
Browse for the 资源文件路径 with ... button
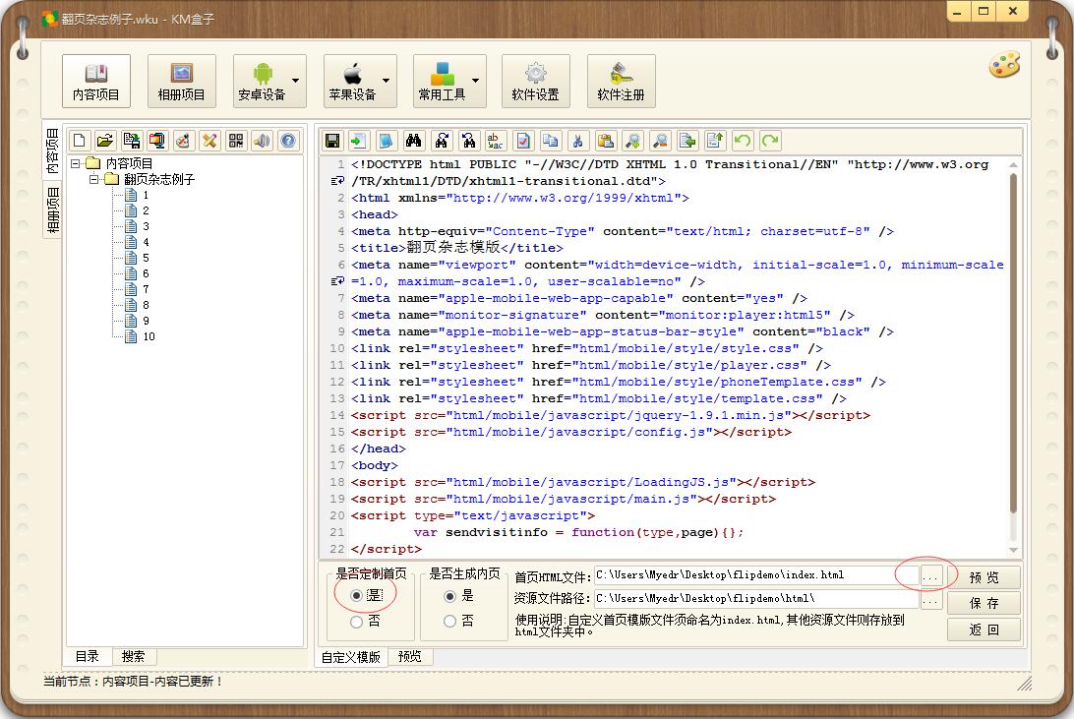click(x=930, y=600)
